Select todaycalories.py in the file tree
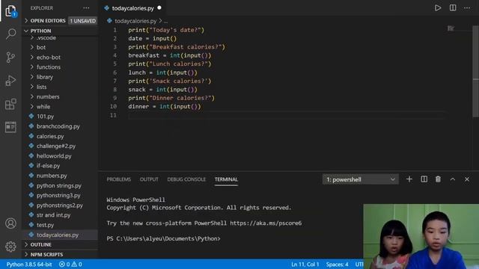The height and width of the screenshot is (269, 479). [58, 235]
